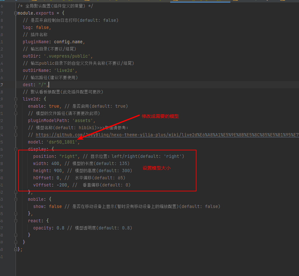Click the "mobile" property key
Image resolution: width=299 pixels, height=276 pixels.
pyautogui.click(x=36, y=199)
